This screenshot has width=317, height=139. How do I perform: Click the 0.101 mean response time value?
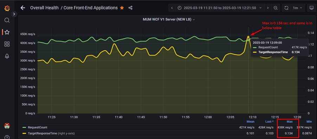pyautogui.click(x=251, y=133)
